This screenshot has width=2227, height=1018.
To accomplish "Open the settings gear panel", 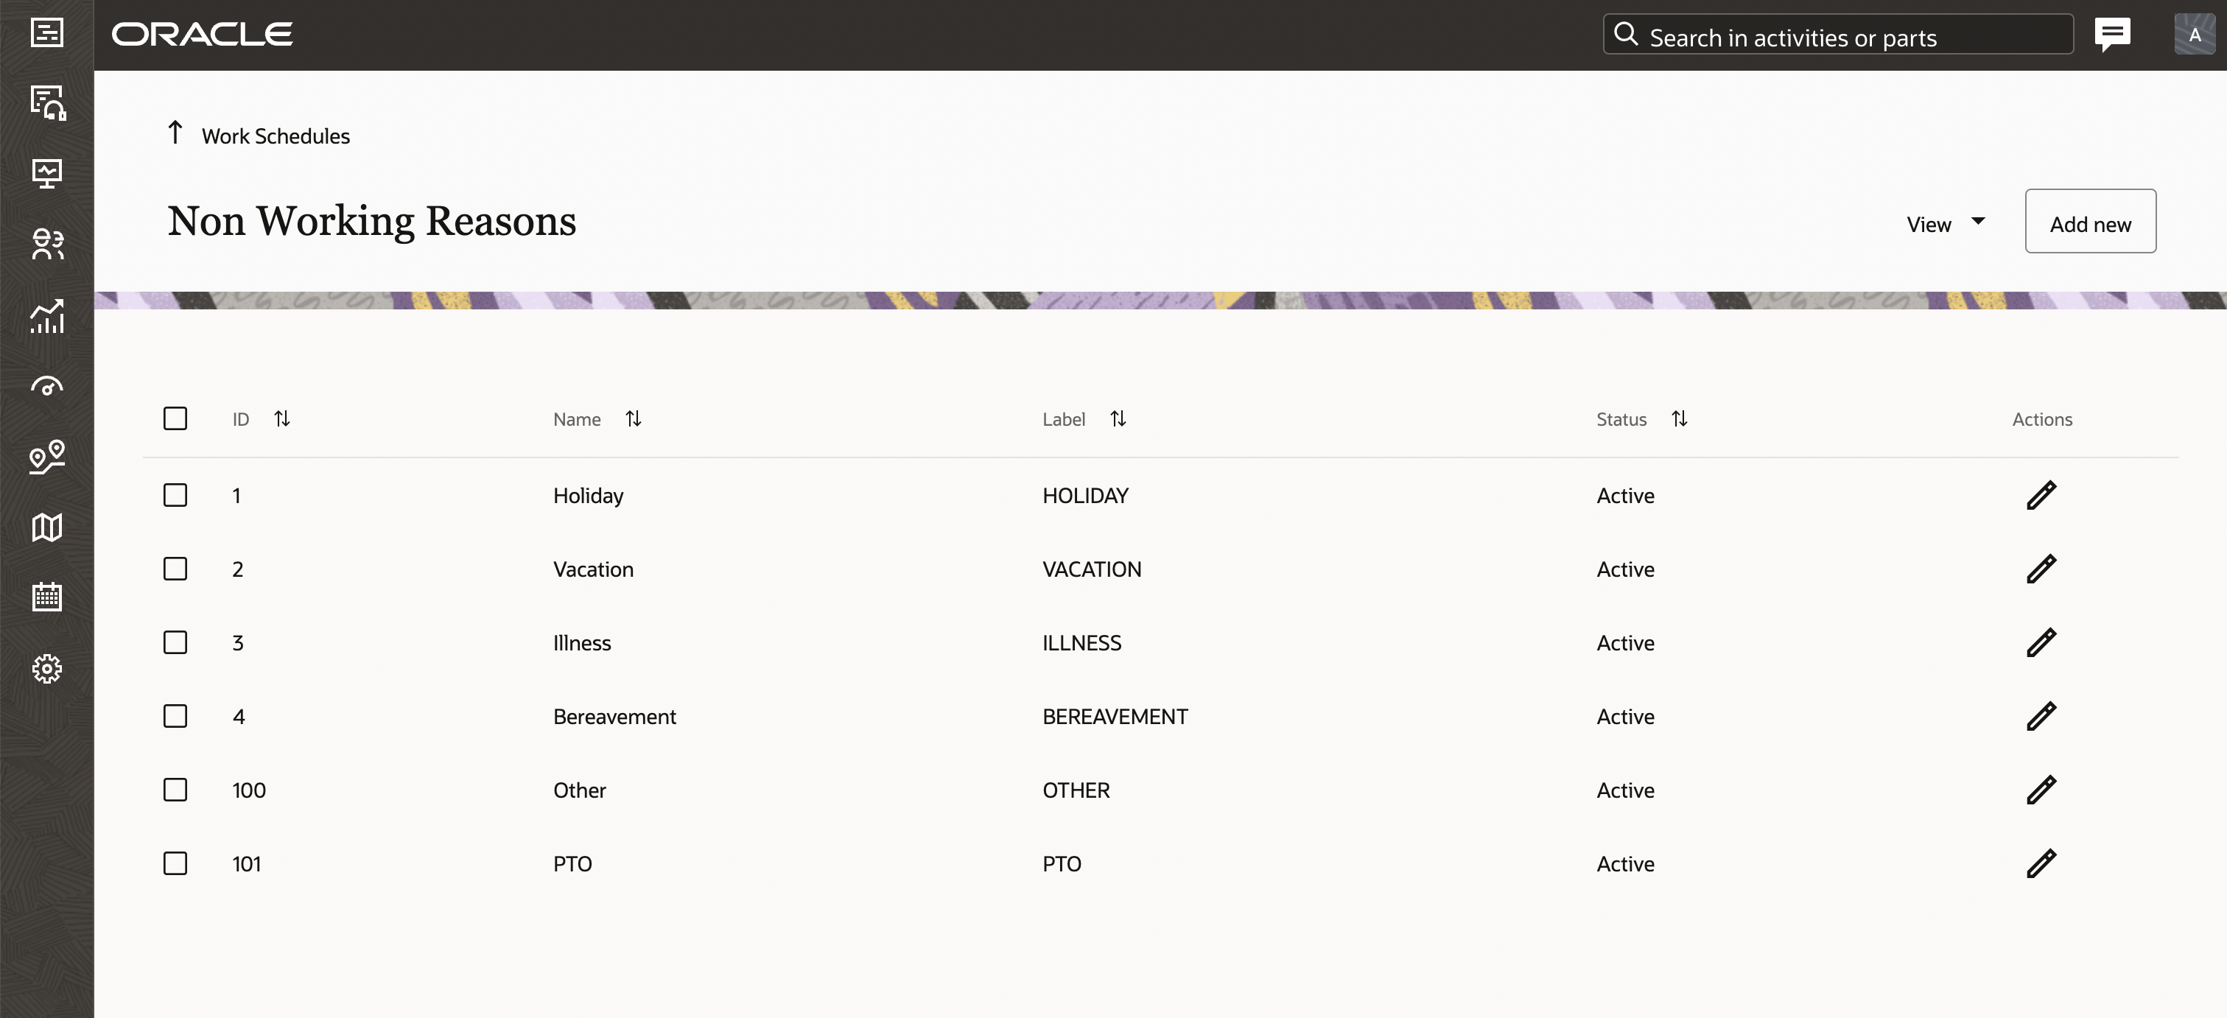I will tap(46, 667).
